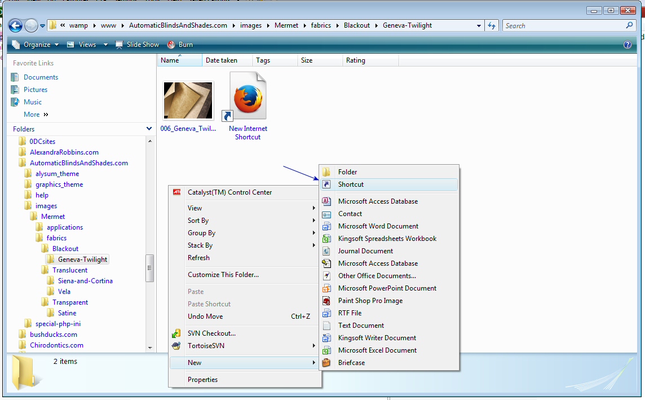
Task: Click Properties in the context menu
Action: 202,380
